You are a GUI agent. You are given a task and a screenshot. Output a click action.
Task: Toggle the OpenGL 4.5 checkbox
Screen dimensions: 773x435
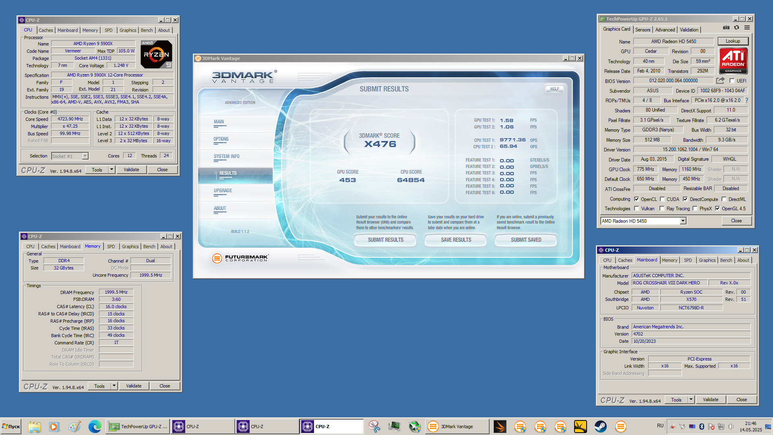click(717, 208)
